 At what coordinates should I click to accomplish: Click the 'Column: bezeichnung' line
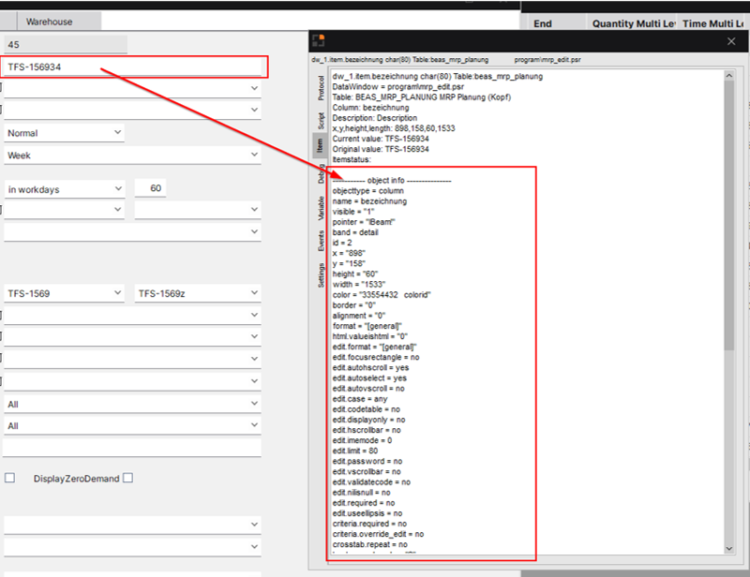coord(370,108)
